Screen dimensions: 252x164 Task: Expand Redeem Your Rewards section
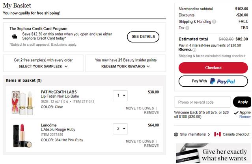pos(125,66)
